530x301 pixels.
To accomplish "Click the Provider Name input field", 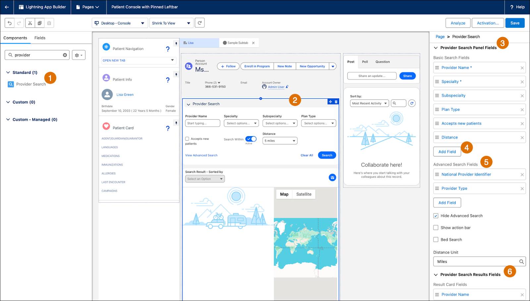I will [x=202, y=123].
